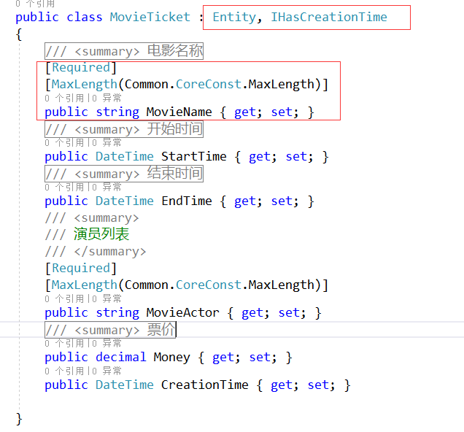This screenshot has height=432, width=464.
Task: Click DateTime type of EndTime
Action: point(125,201)
